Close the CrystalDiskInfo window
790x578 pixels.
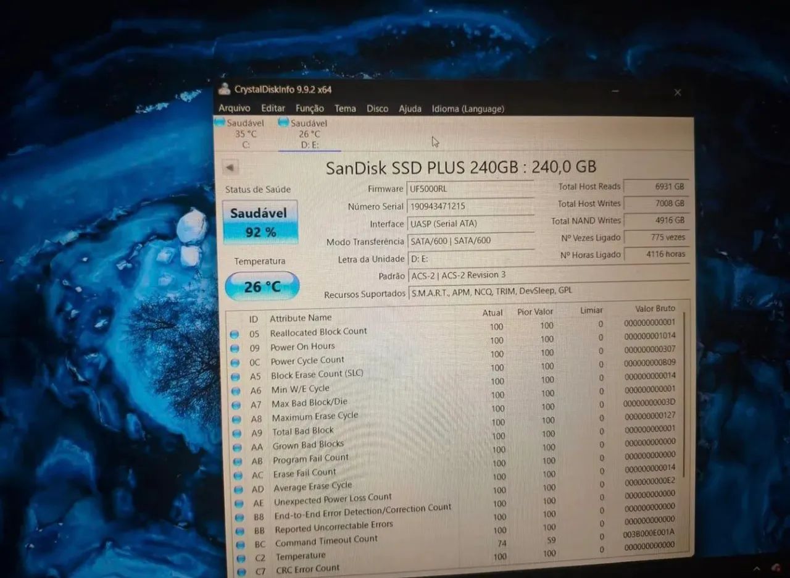pyautogui.click(x=677, y=92)
